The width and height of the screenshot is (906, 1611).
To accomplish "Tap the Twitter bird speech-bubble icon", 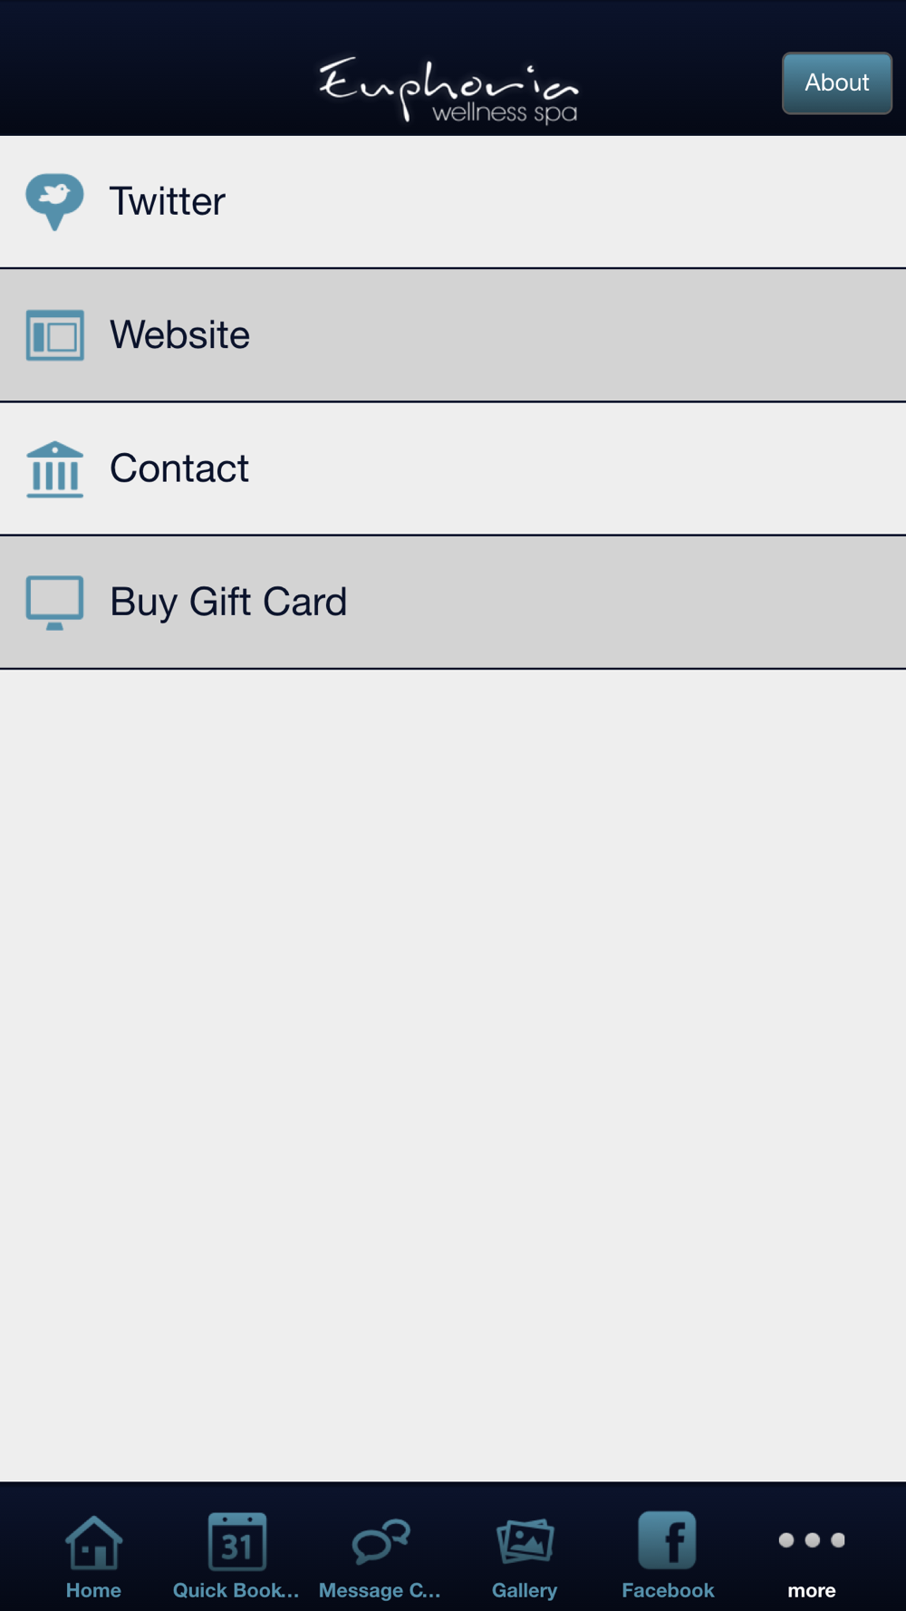I will [54, 201].
